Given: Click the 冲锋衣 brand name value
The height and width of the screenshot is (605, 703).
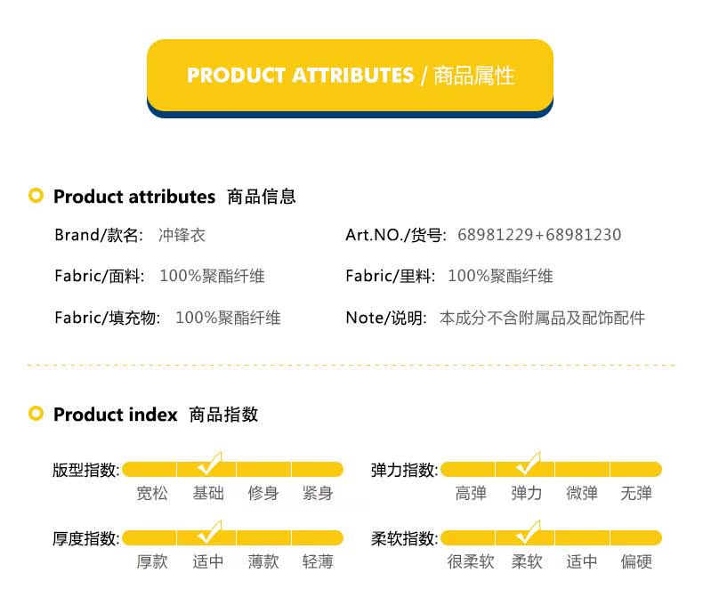Looking at the screenshot, I should click(182, 235).
